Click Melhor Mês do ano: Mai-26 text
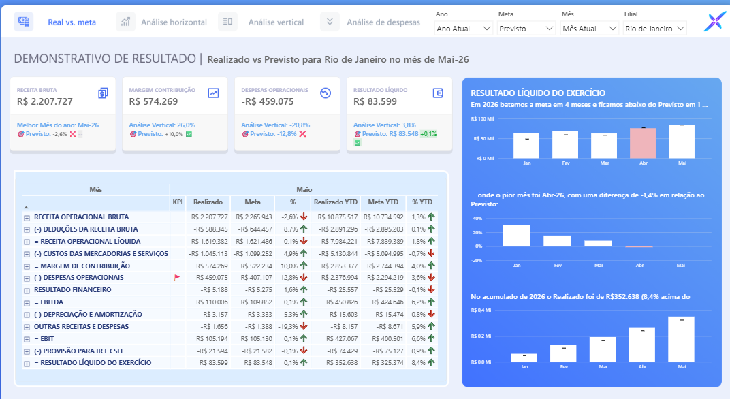Image resolution: width=730 pixels, height=399 pixels. [x=58, y=125]
